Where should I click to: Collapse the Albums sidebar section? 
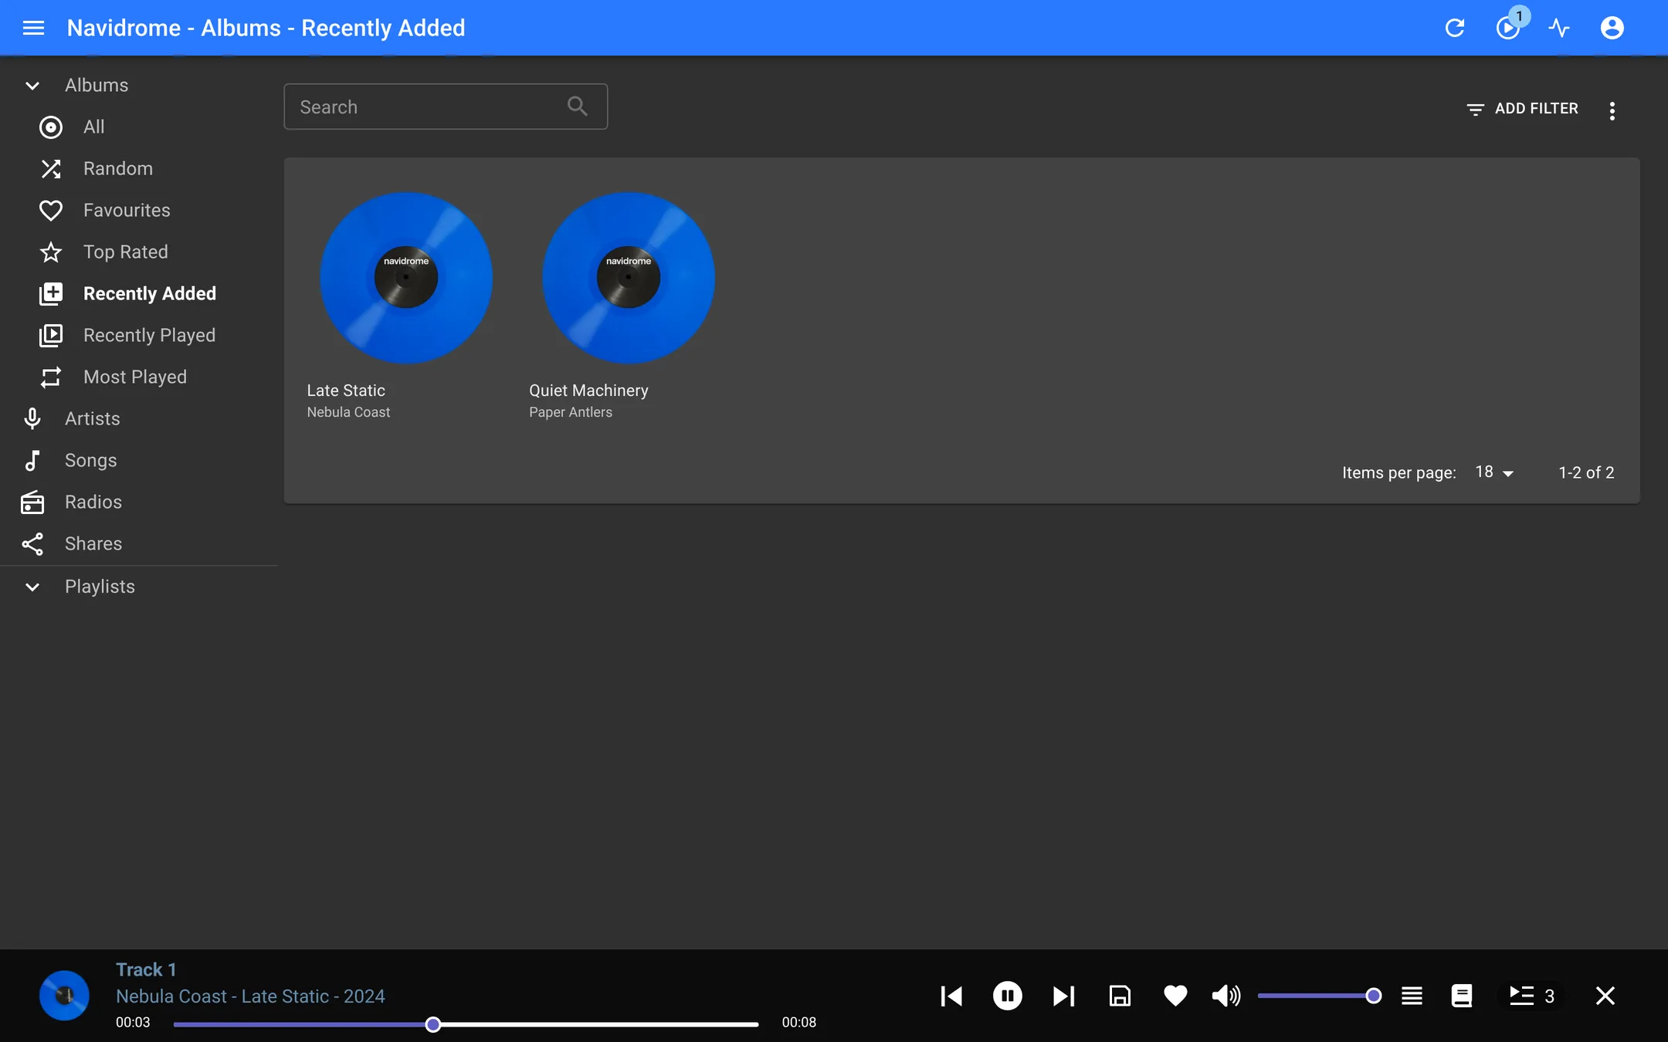(32, 85)
